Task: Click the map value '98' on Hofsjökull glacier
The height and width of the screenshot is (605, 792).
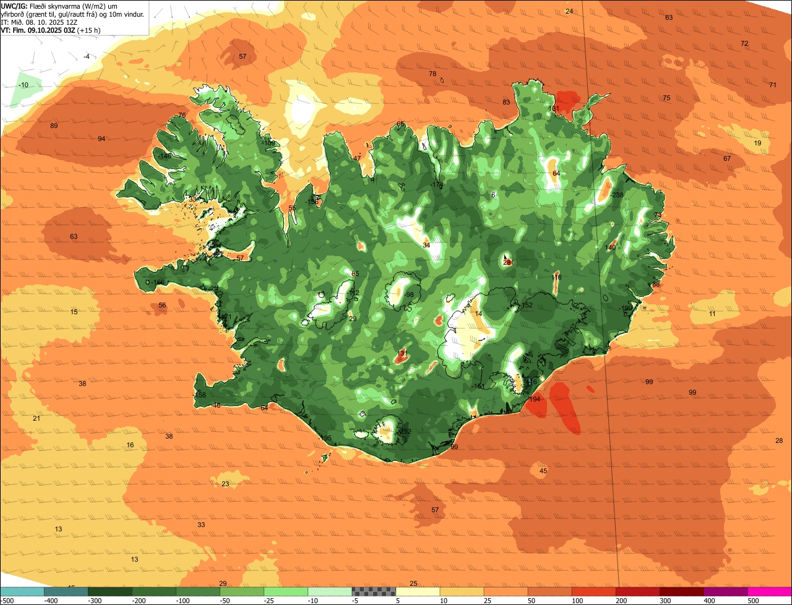Action: tap(410, 294)
